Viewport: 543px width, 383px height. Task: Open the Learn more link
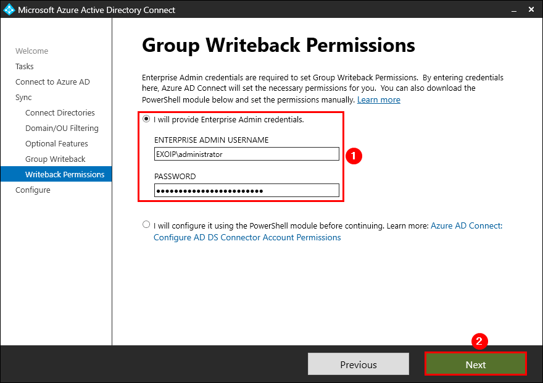click(378, 99)
